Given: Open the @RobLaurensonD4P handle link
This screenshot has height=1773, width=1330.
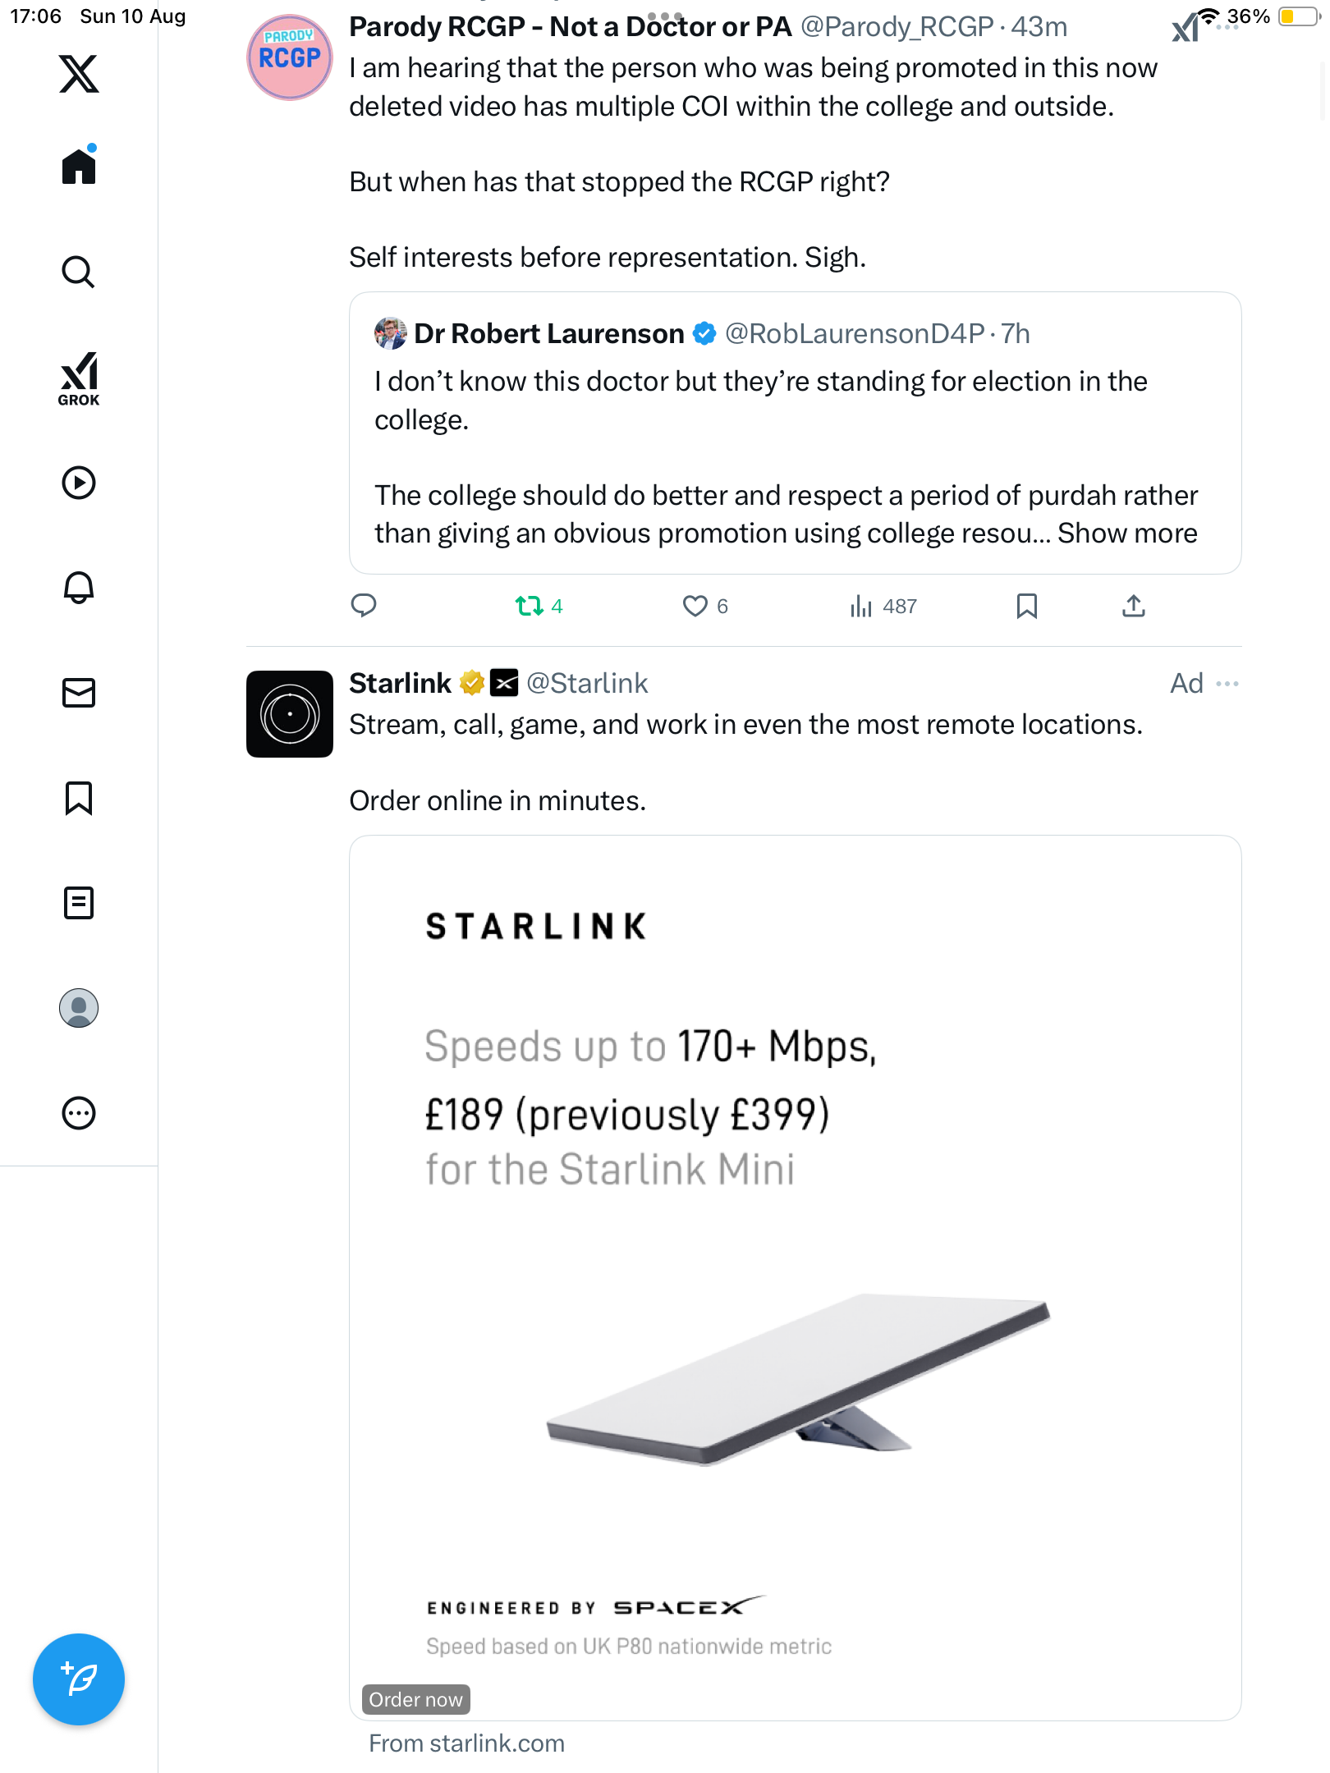Looking at the screenshot, I should (x=855, y=334).
